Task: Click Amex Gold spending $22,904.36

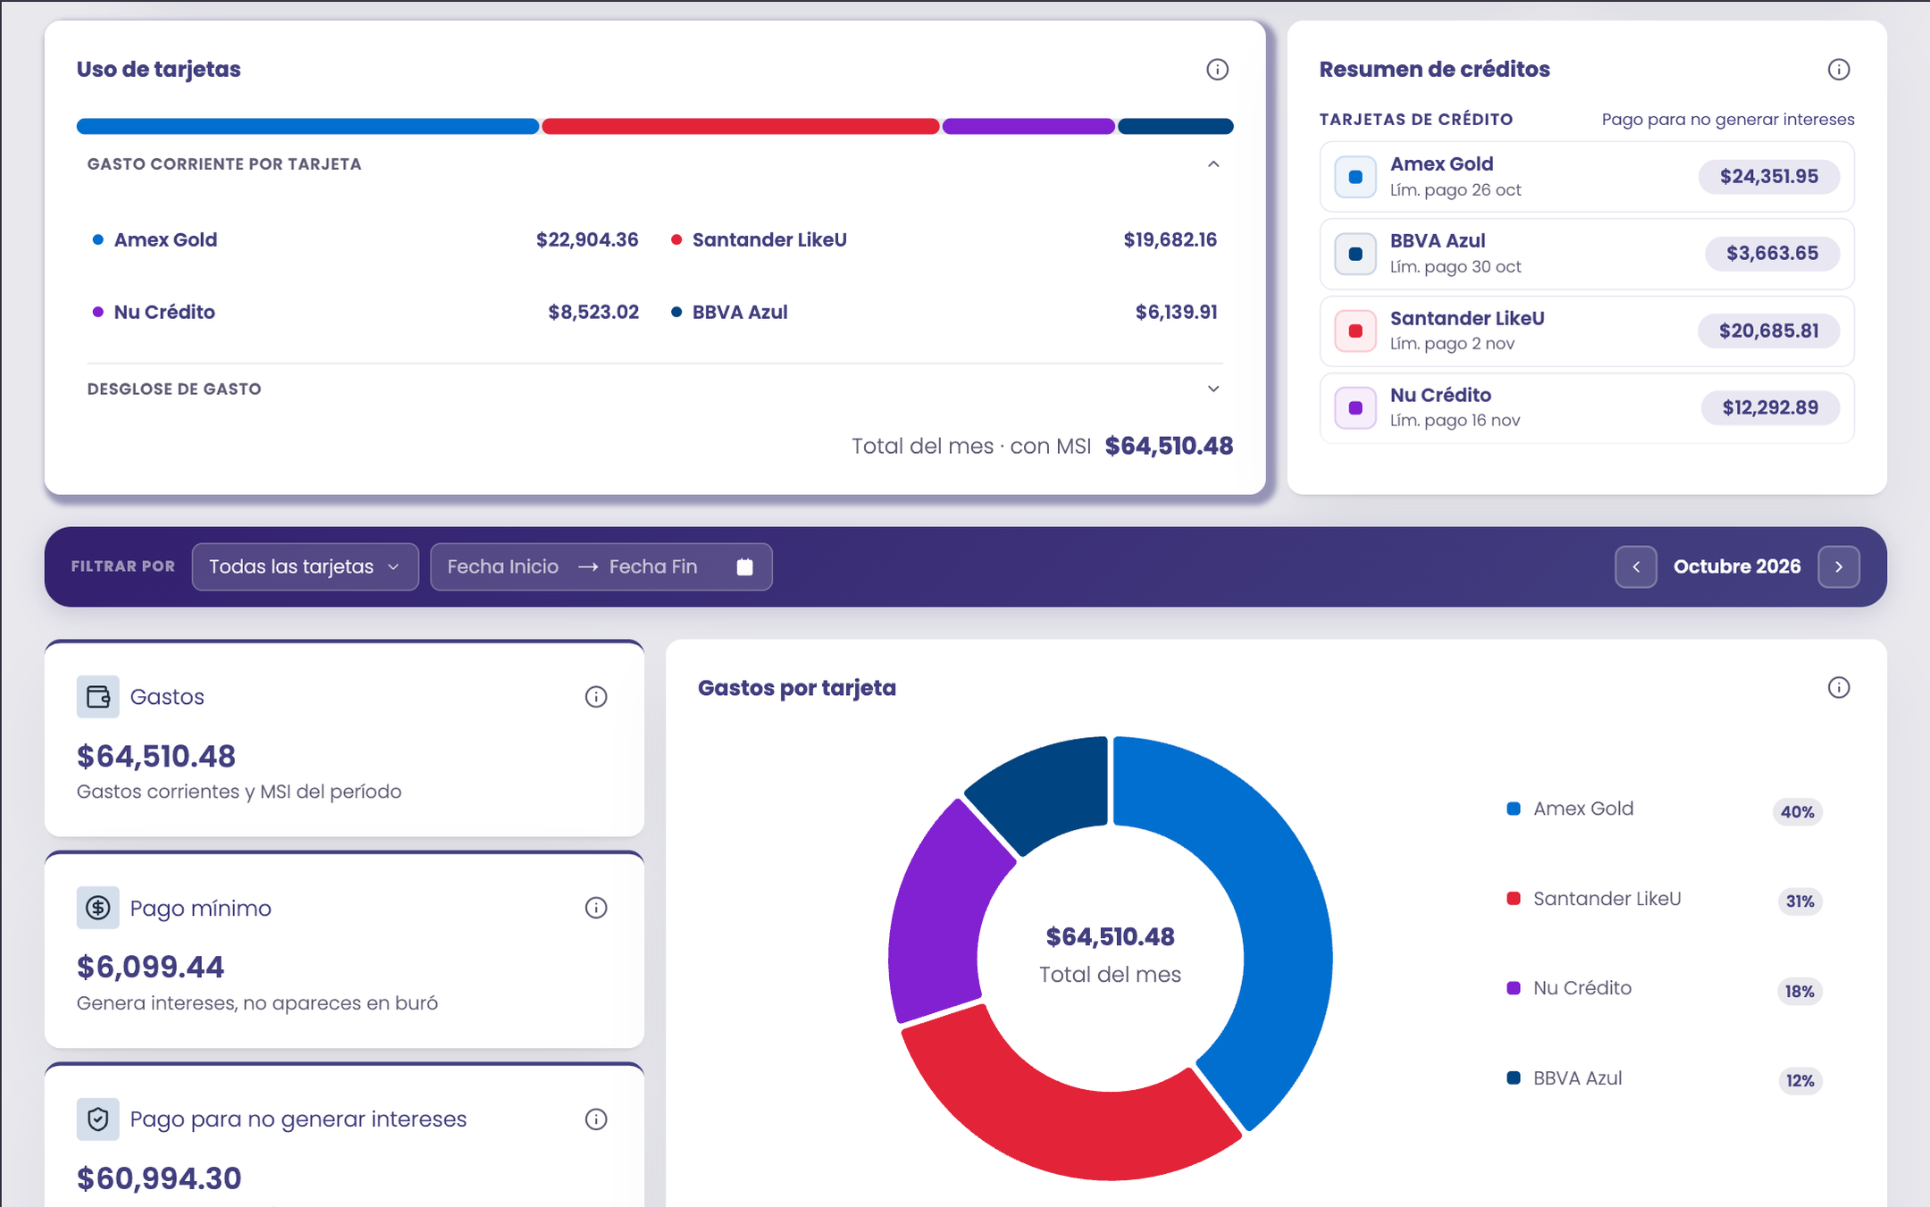Action: tap(587, 240)
